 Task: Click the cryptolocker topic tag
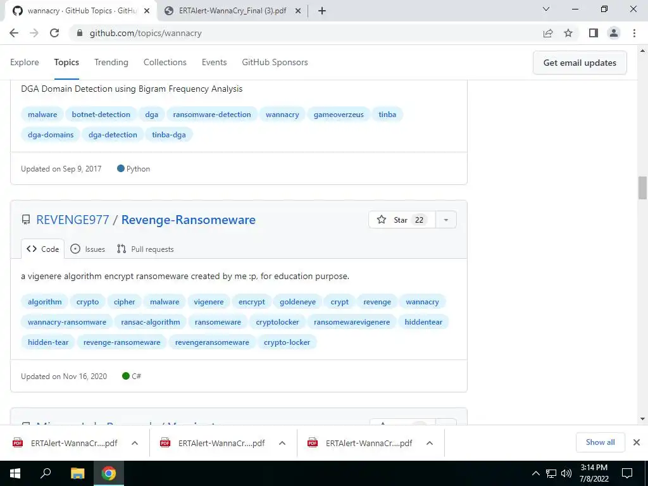[x=277, y=322]
